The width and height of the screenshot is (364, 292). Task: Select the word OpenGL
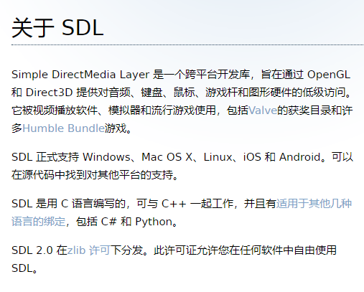(329, 75)
